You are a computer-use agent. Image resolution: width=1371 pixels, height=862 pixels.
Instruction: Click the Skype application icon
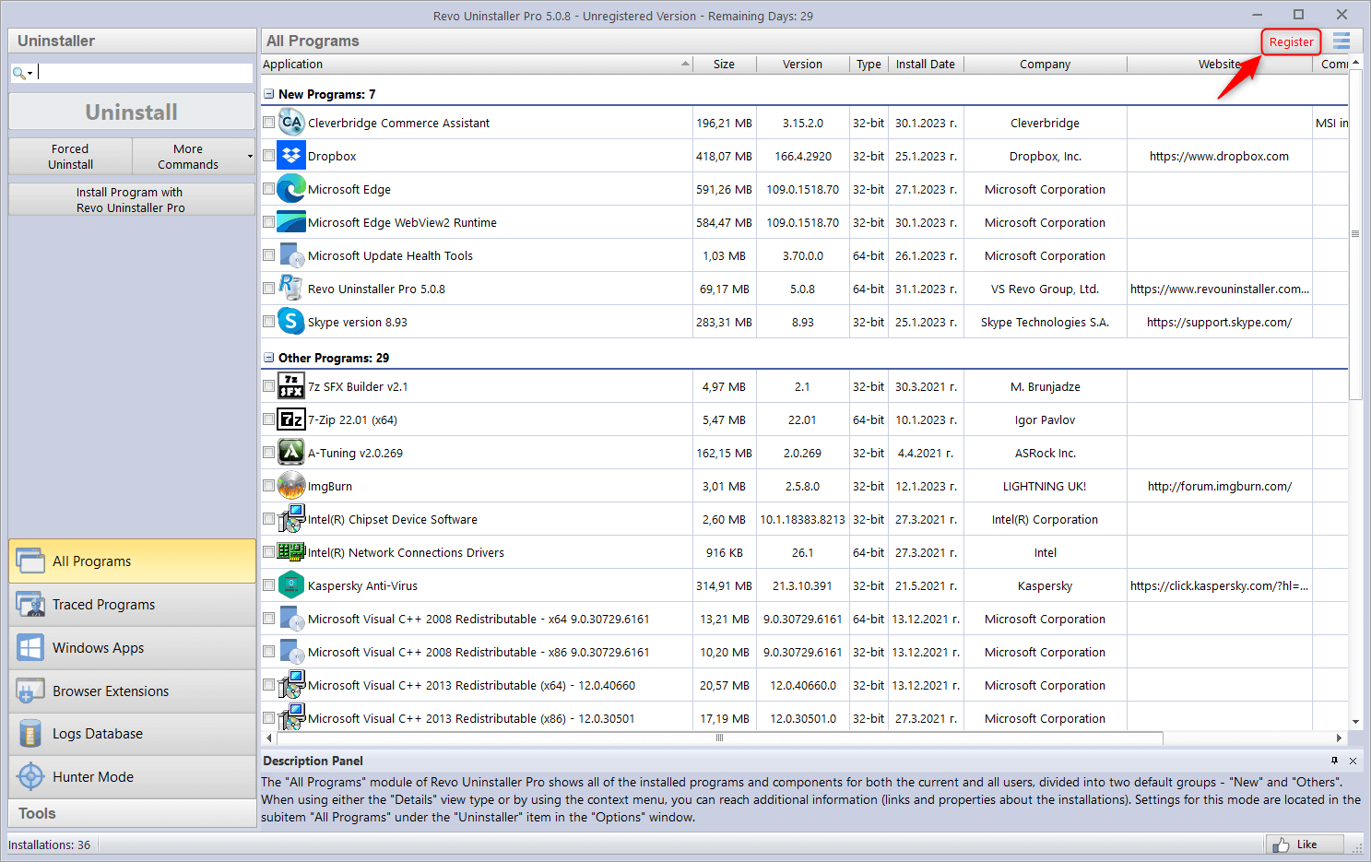coord(291,322)
